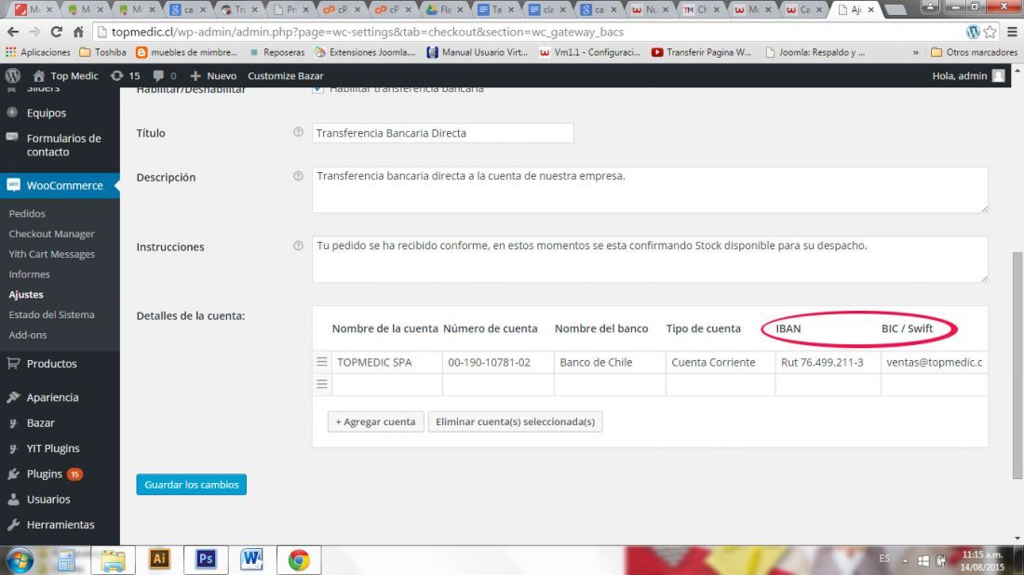Click Guardar los cambios button

[192, 484]
